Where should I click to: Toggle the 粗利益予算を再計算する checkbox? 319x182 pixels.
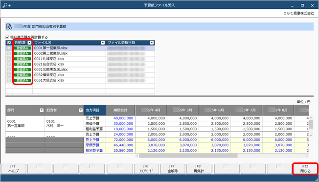coord(7,37)
